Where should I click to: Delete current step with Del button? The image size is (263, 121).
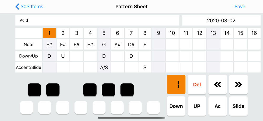click(x=197, y=85)
